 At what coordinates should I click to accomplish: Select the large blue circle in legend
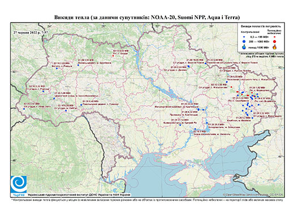point(244,41)
